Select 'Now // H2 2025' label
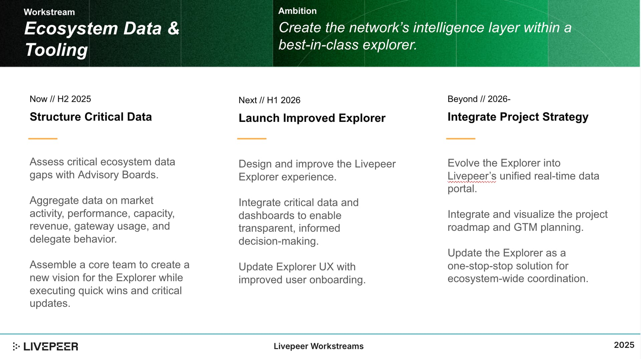This screenshot has width=641, height=359. (60, 99)
